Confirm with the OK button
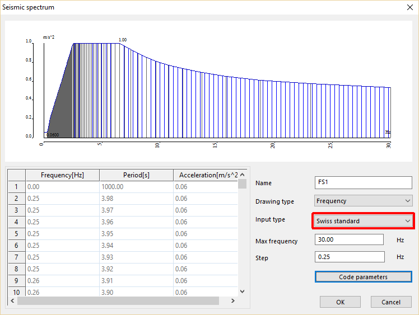 (340, 302)
